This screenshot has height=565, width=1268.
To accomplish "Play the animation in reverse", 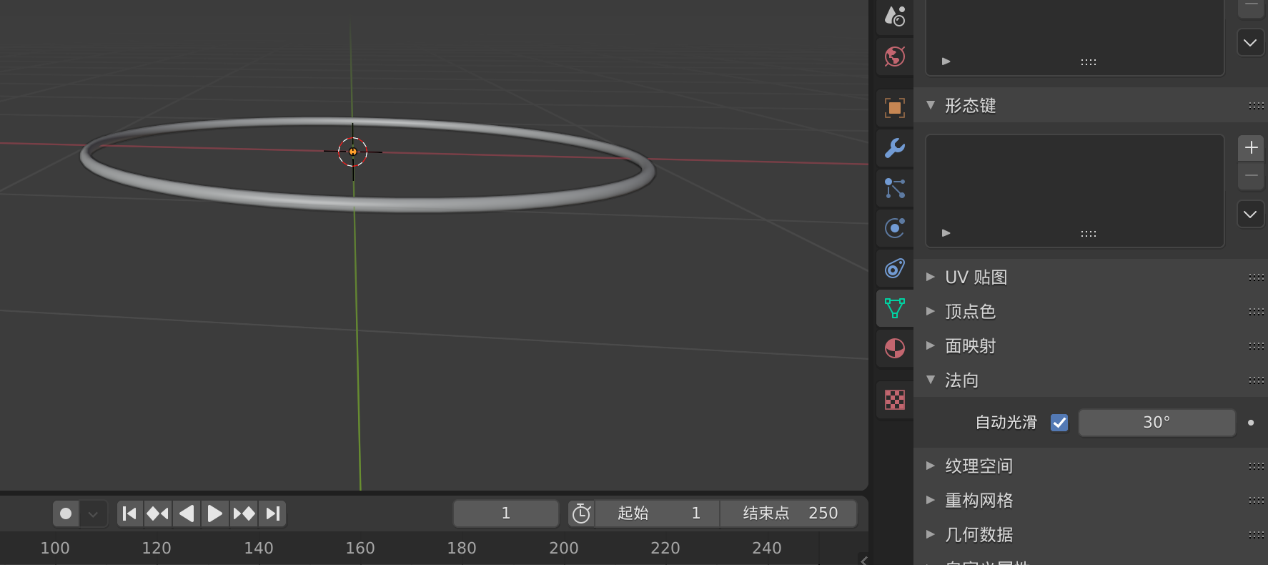I will pos(187,514).
